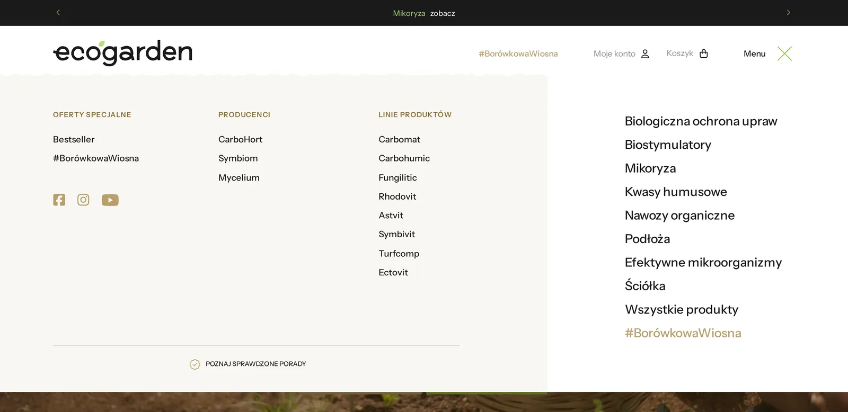
Task: Open Efektywne mikroorganizmy category
Action: [x=703, y=263]
